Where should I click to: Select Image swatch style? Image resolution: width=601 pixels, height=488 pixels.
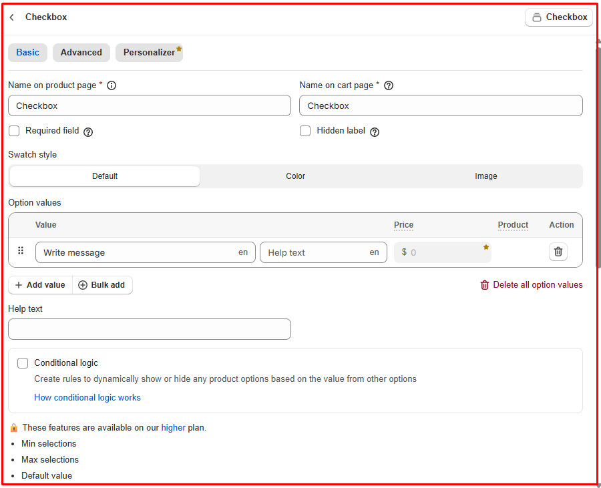[x=486, y=176]
